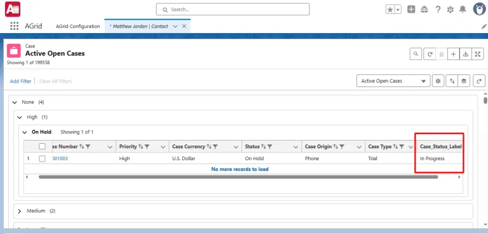Filter the Case Number column
The width and height of the screenshot is (488, 234).
click(88, 146)
